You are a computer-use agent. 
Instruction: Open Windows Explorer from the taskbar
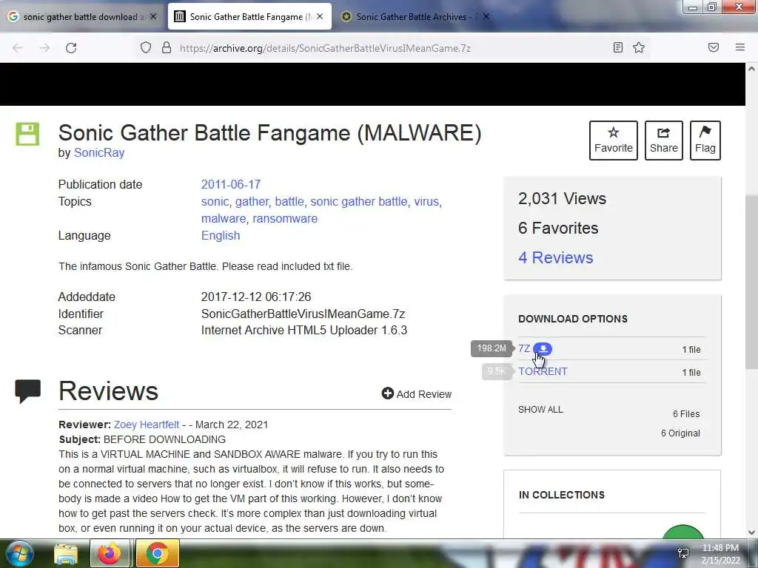pos(66,554)
